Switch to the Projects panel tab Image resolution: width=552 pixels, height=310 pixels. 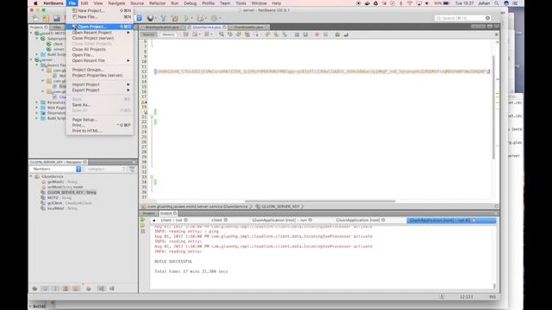[x=39, y=27]
